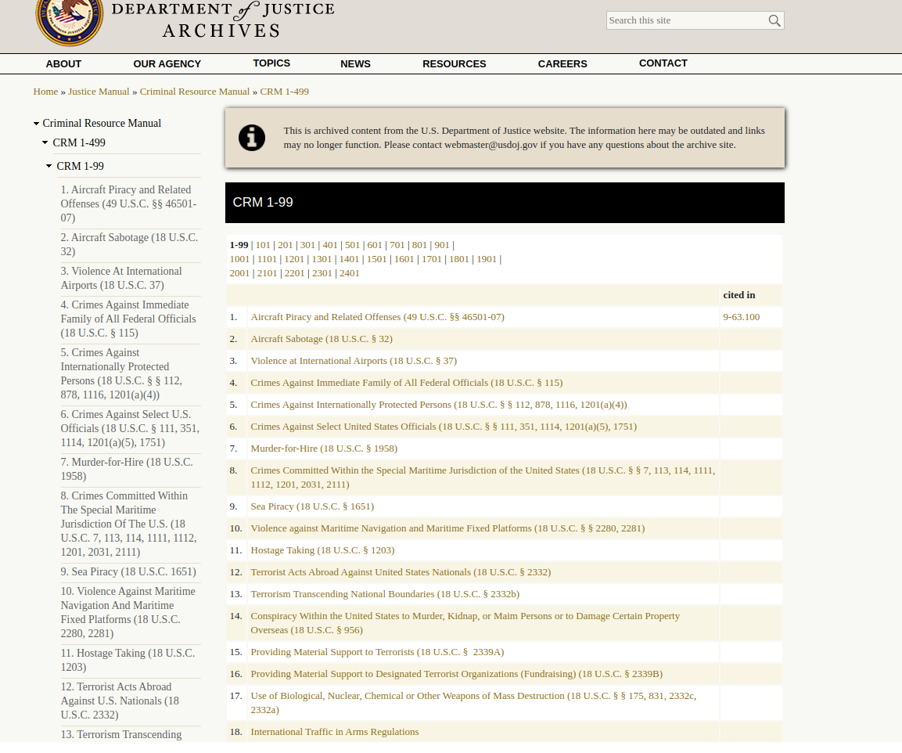Jump to section 2001 page link

pos(240,273)
